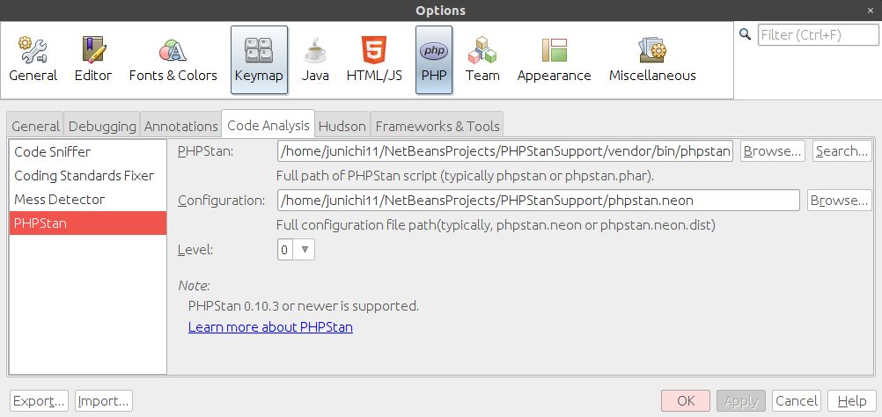Select the Fonts & Colors category
882x417 pixels.
(173, 59)
